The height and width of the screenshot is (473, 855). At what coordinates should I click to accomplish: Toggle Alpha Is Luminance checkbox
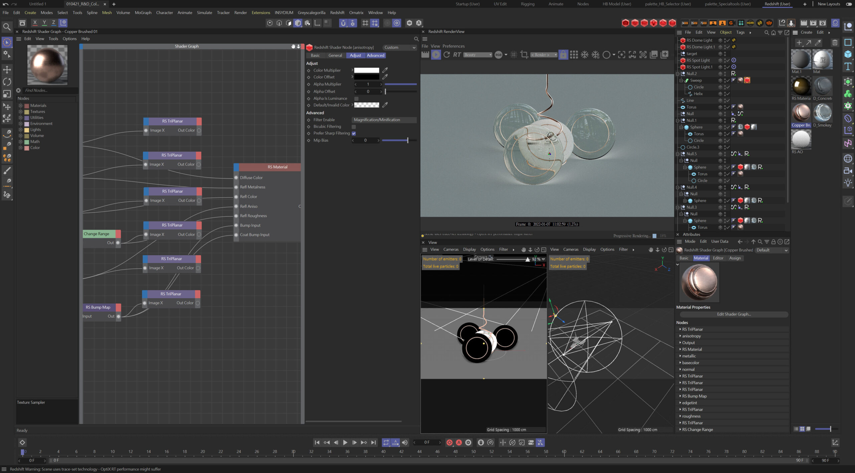tap(356, 99)
